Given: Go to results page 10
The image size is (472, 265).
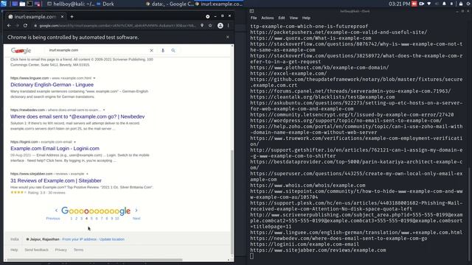Looking at the screenshot, I should [x=117, y=219].
